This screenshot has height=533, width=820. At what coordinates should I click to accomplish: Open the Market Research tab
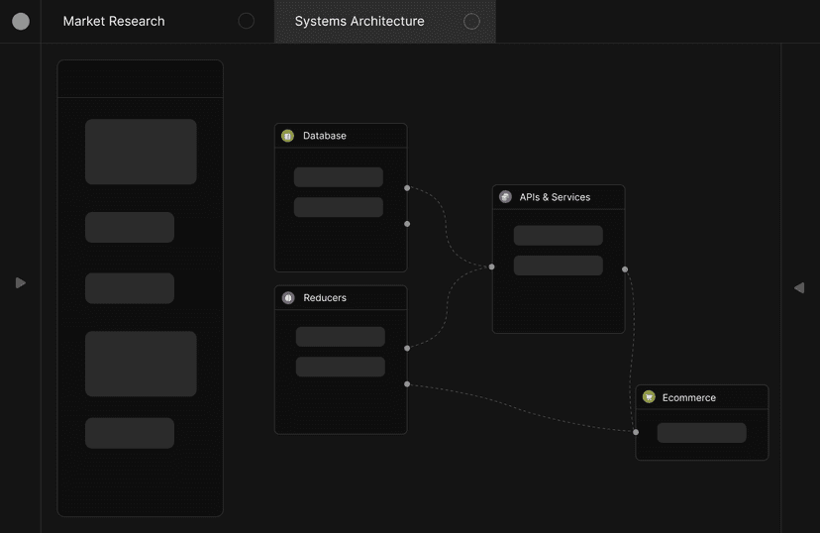[156, 22]
